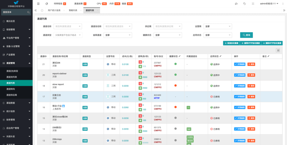Switch to the 用户统计报表 tab

pos(54,10)
